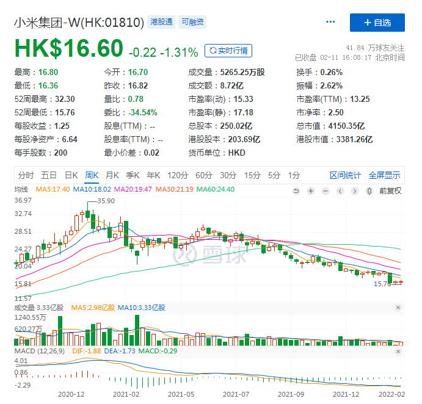
Task: Select the 60分 interval tab
Action: tap(203, 175)
